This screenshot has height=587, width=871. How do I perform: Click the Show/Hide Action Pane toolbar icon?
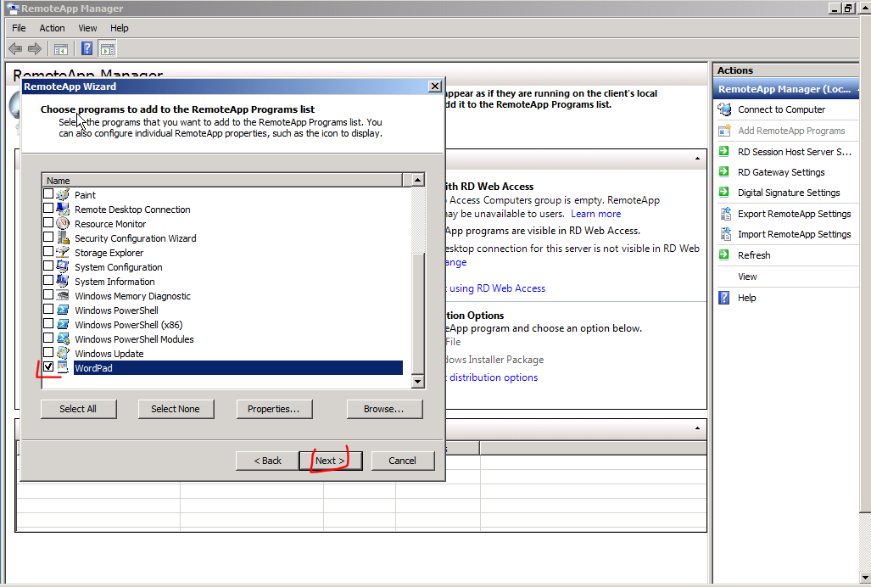pyautogui.click(x=108, y=49)
